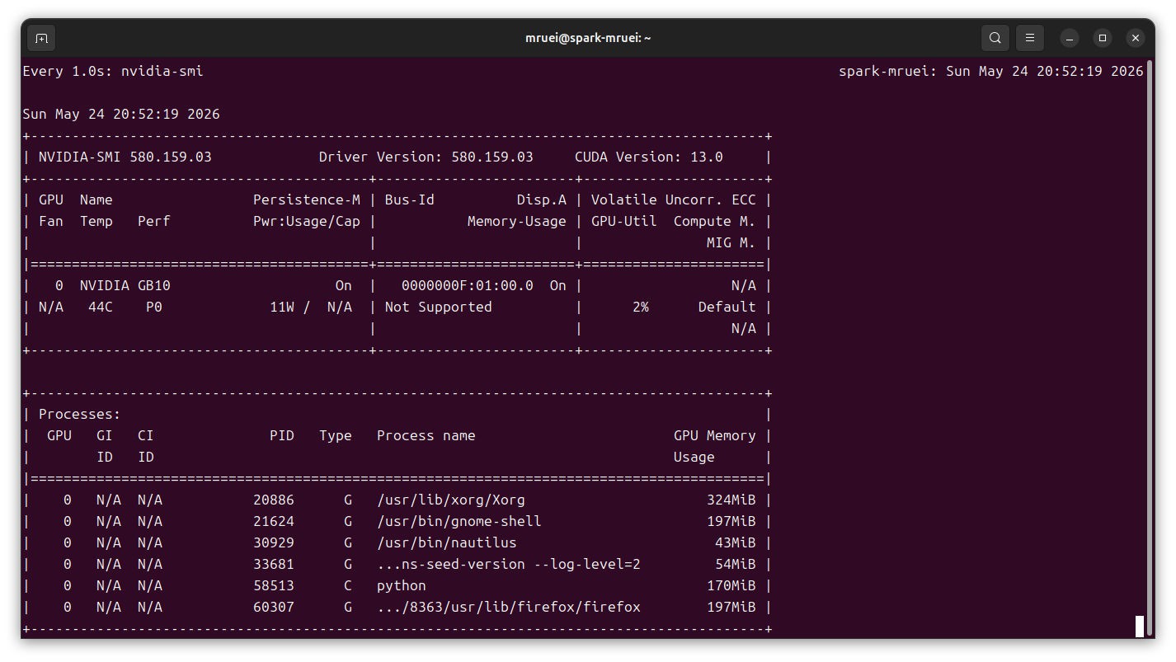Click the 2% GPU-Util value
The height and width of the screenshot is (662, 1176).
[x=640, y=307]
